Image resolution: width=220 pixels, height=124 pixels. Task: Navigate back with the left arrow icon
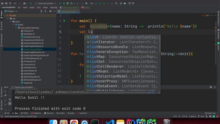click(x=15, y=3)
